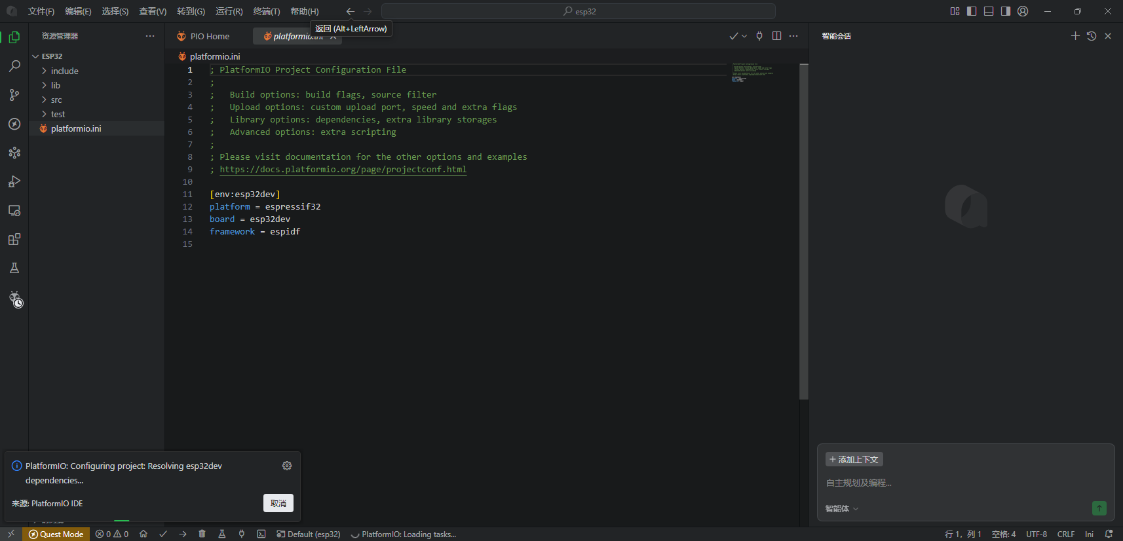This screenshot has height=541, width=1123.
Task: Open the Search view in activity bar
Action: coord(14,66)
